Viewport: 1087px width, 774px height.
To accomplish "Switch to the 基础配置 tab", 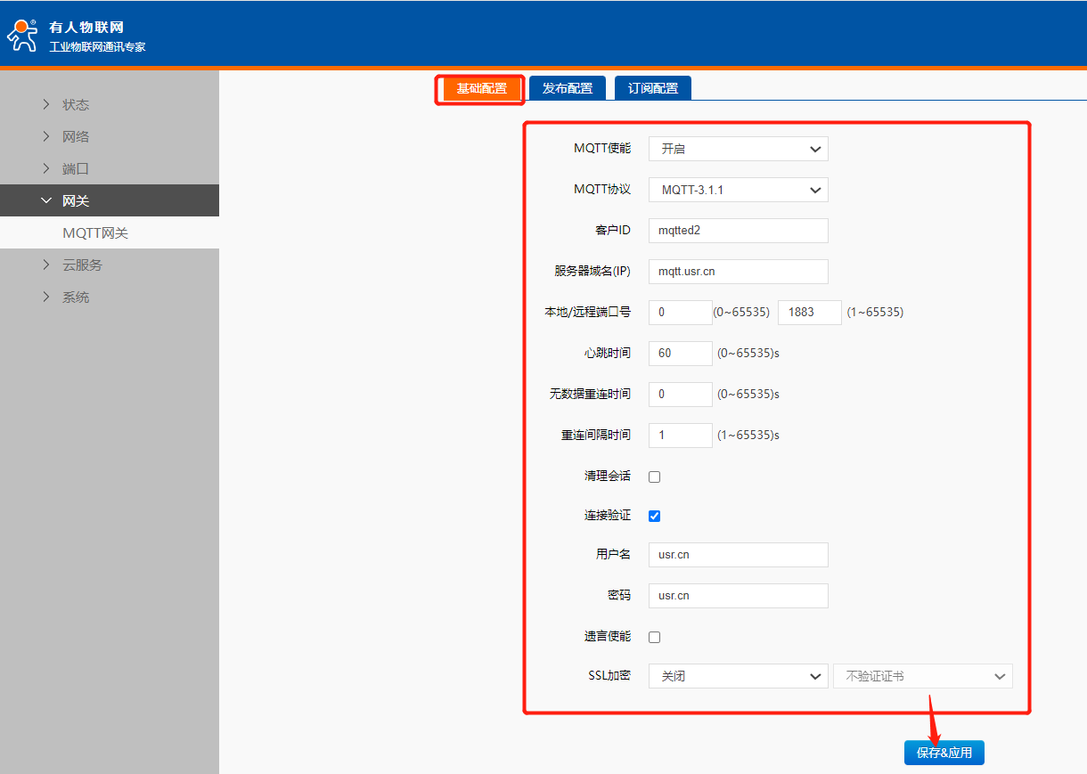I will (x=481, y=88).
